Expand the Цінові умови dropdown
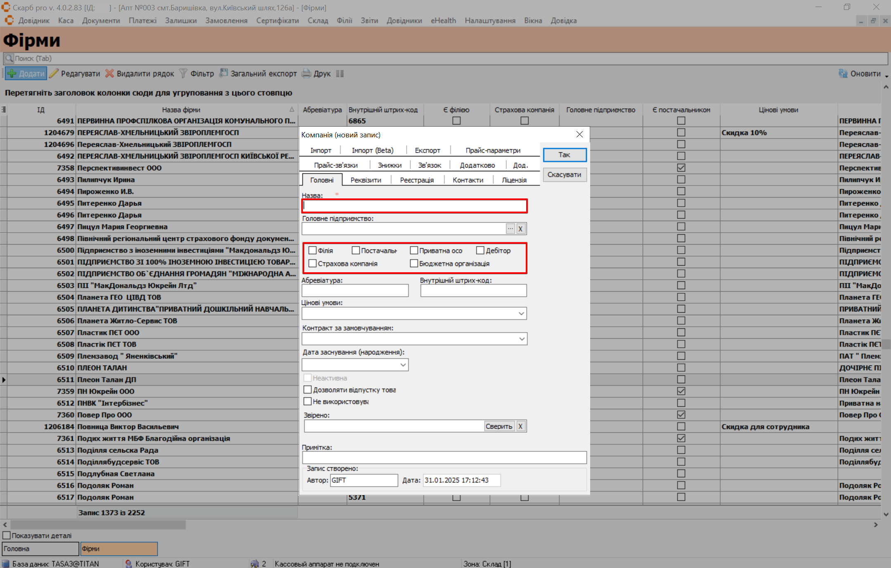 tap(521, 313)
